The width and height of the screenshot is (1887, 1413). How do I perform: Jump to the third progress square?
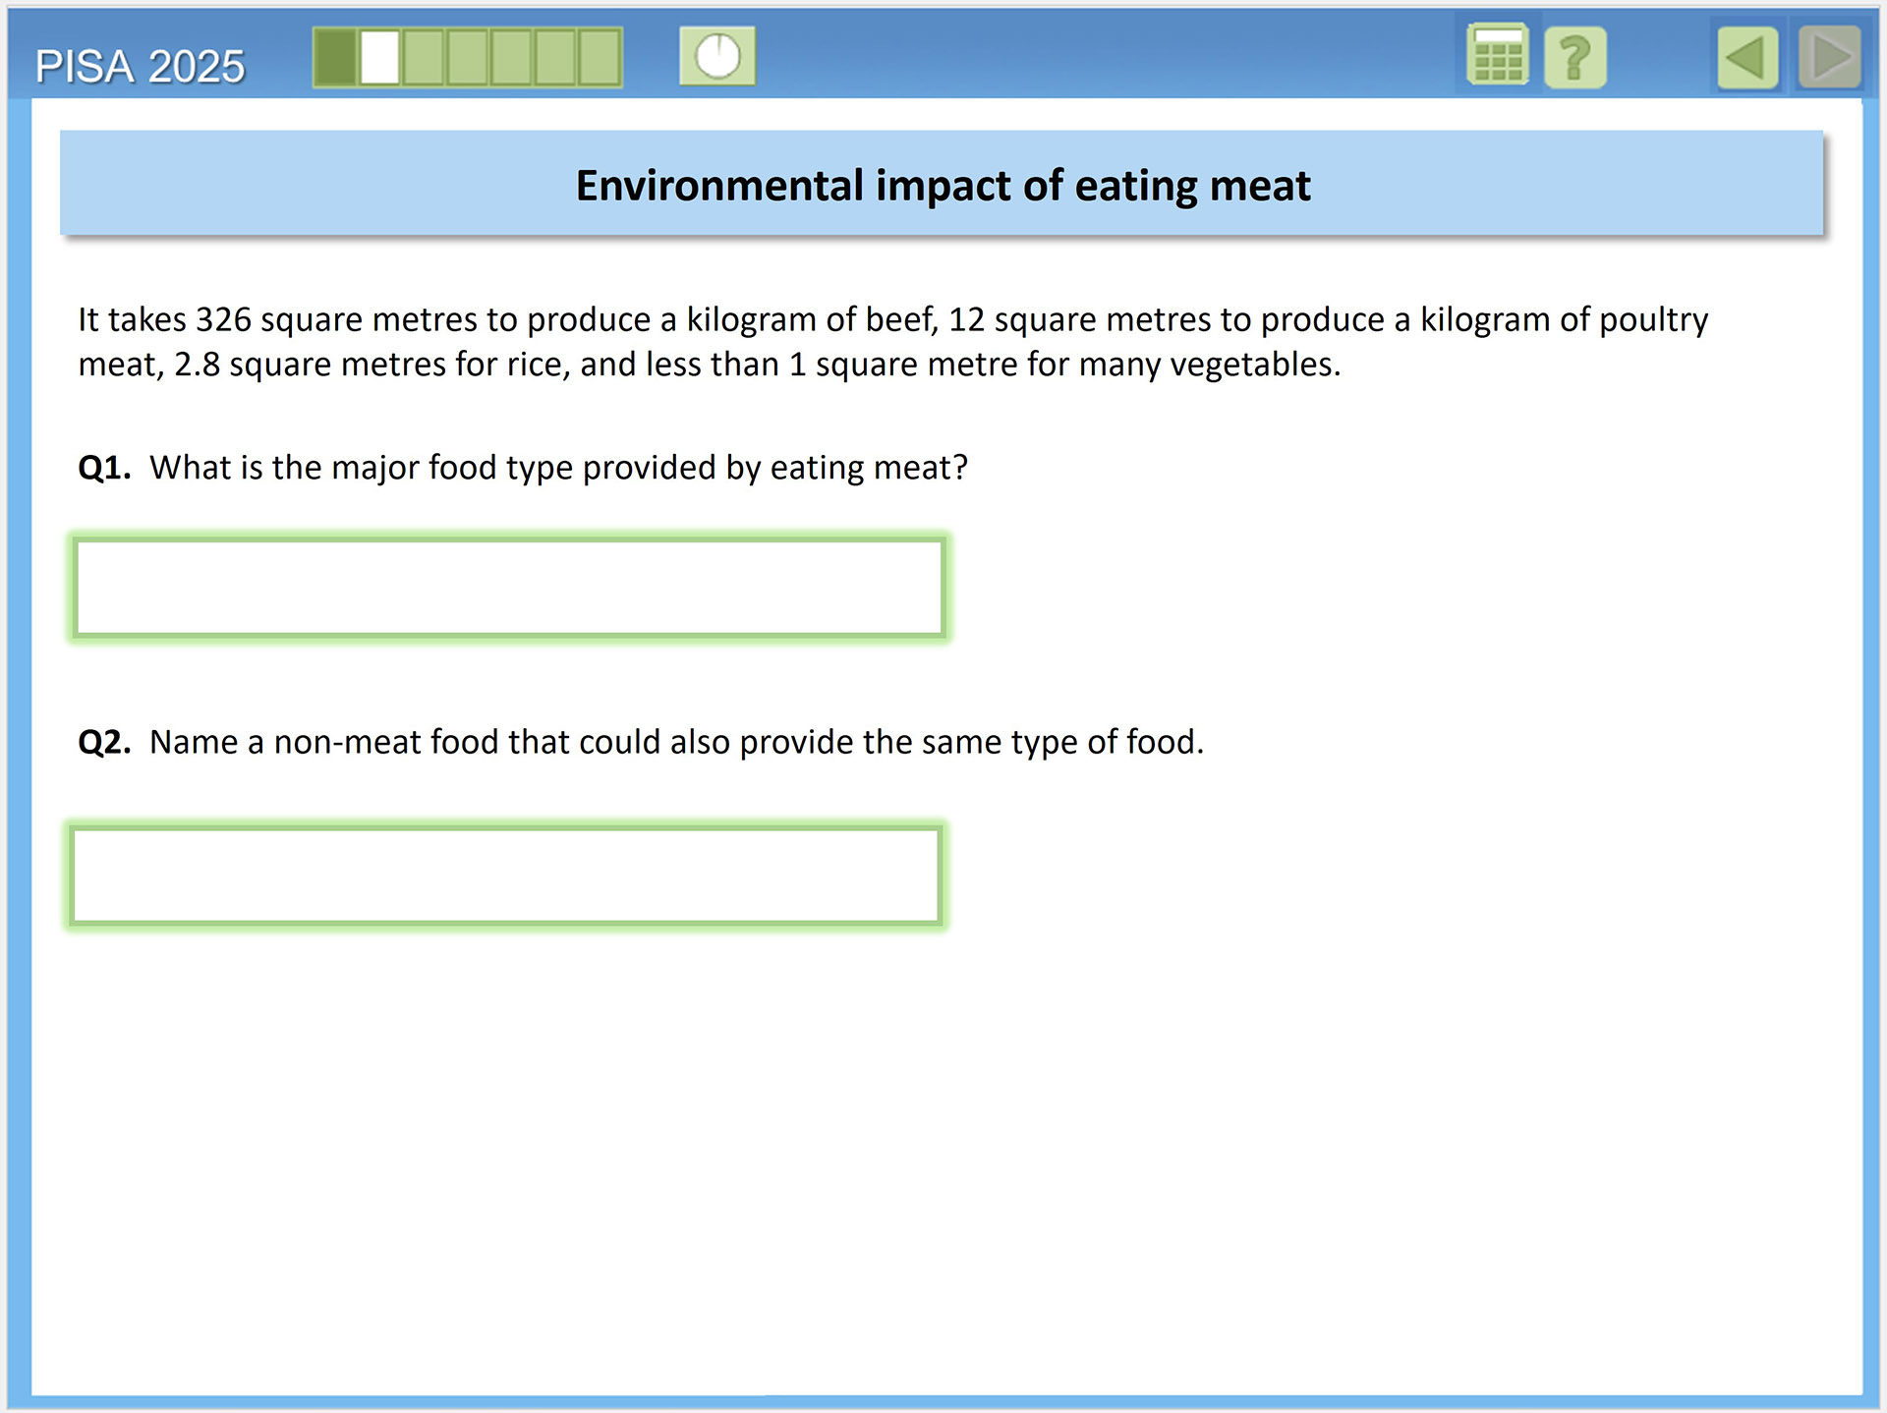coord(424,57)
